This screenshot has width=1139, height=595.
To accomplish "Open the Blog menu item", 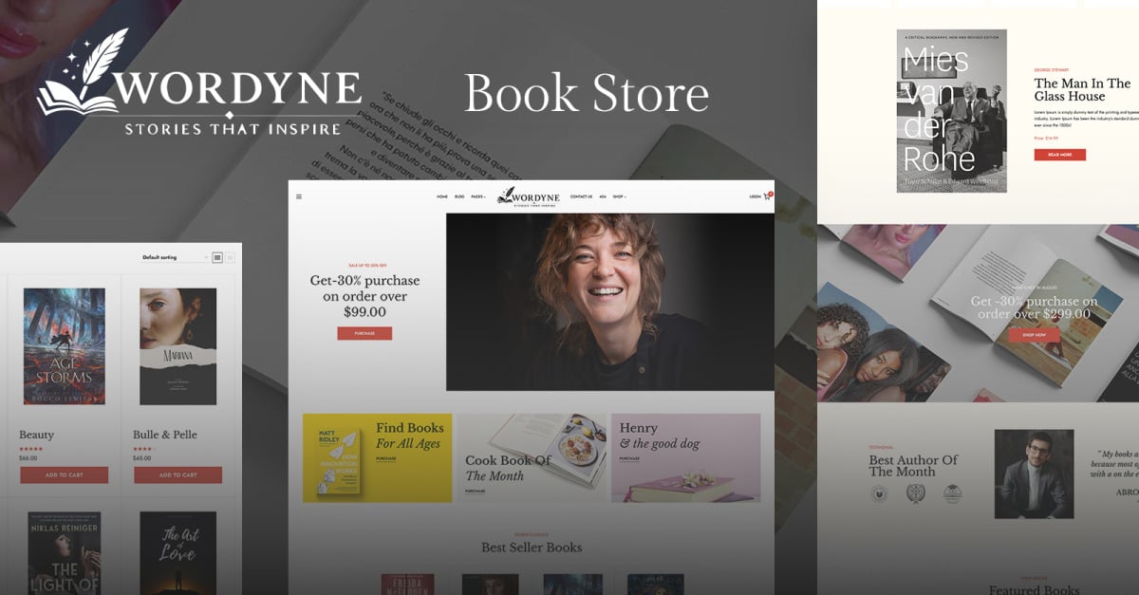I will click(x=459, y=196).
